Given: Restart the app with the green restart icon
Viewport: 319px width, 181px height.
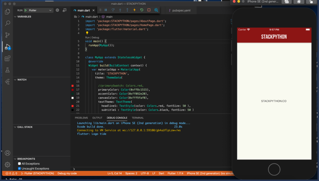Looking at the screenshot, I should (141, 10).
